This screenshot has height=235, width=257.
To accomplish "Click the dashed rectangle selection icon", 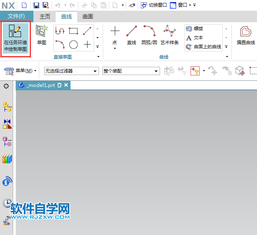I will (x=253, y=71).
